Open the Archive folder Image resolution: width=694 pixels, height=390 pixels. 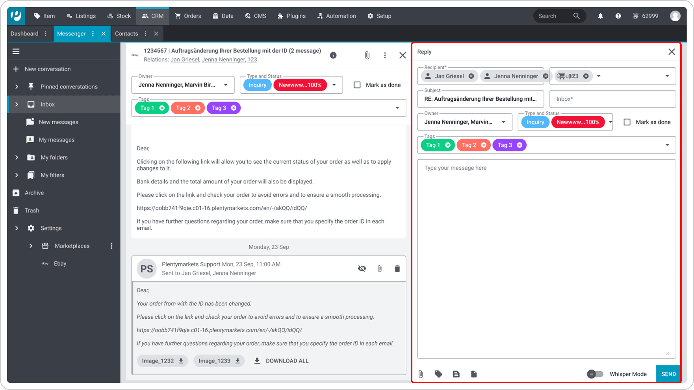tap(34, 193)
